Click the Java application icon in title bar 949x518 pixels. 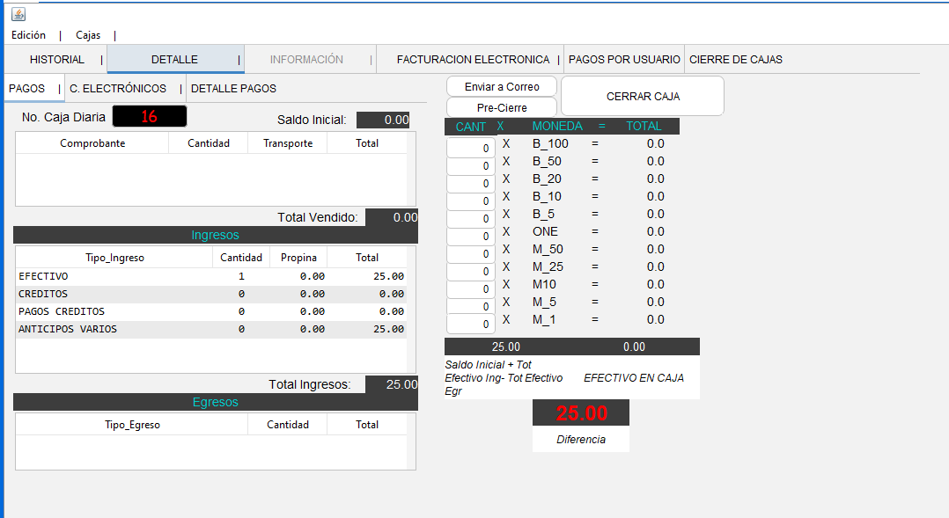click(x=18, y=14)
